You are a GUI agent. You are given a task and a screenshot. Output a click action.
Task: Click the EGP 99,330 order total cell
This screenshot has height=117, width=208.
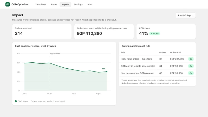tap(177, 73)
